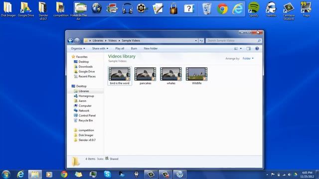Open Homegroup in the navigation pane
This screenshot has width=319, height=179.
tap(84, 96)
